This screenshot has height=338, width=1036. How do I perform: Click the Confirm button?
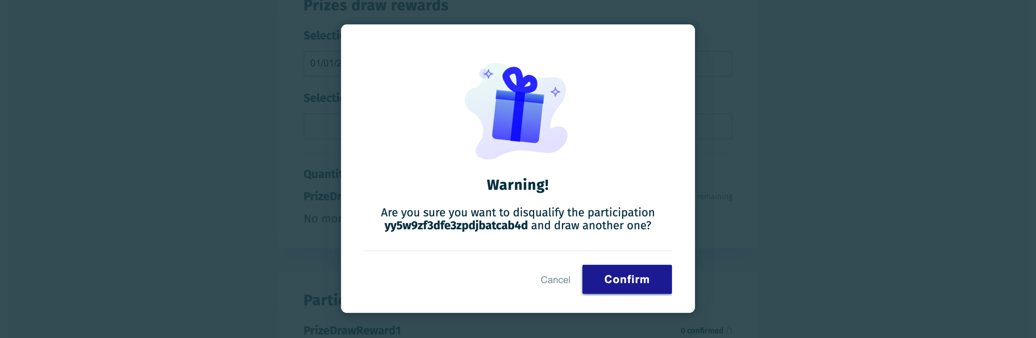coord(626,279)
